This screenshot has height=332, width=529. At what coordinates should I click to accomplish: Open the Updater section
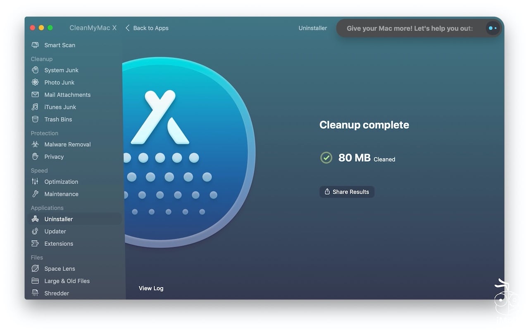(55, 231)
